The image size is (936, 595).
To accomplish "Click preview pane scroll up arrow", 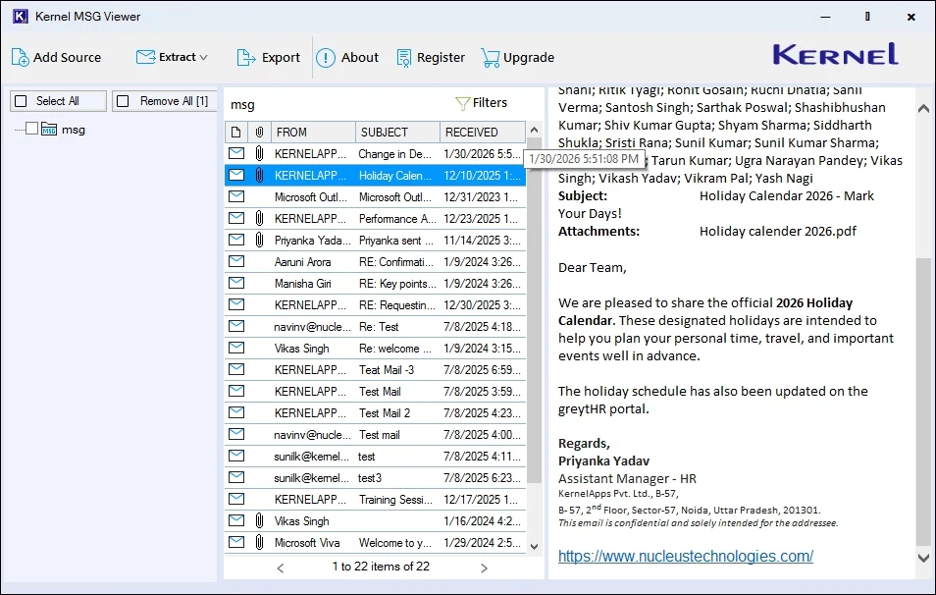I will coord(923,109).
